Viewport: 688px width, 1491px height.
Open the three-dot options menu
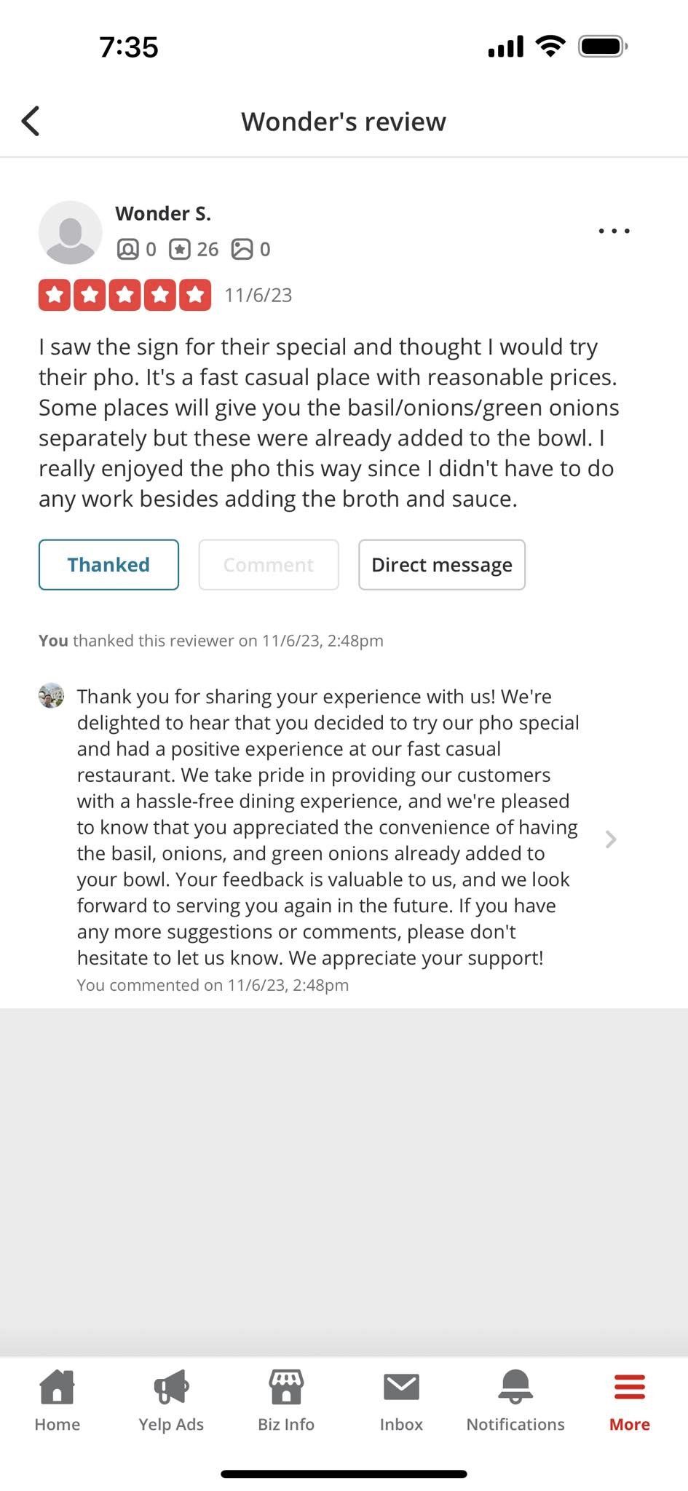[614, 231]
